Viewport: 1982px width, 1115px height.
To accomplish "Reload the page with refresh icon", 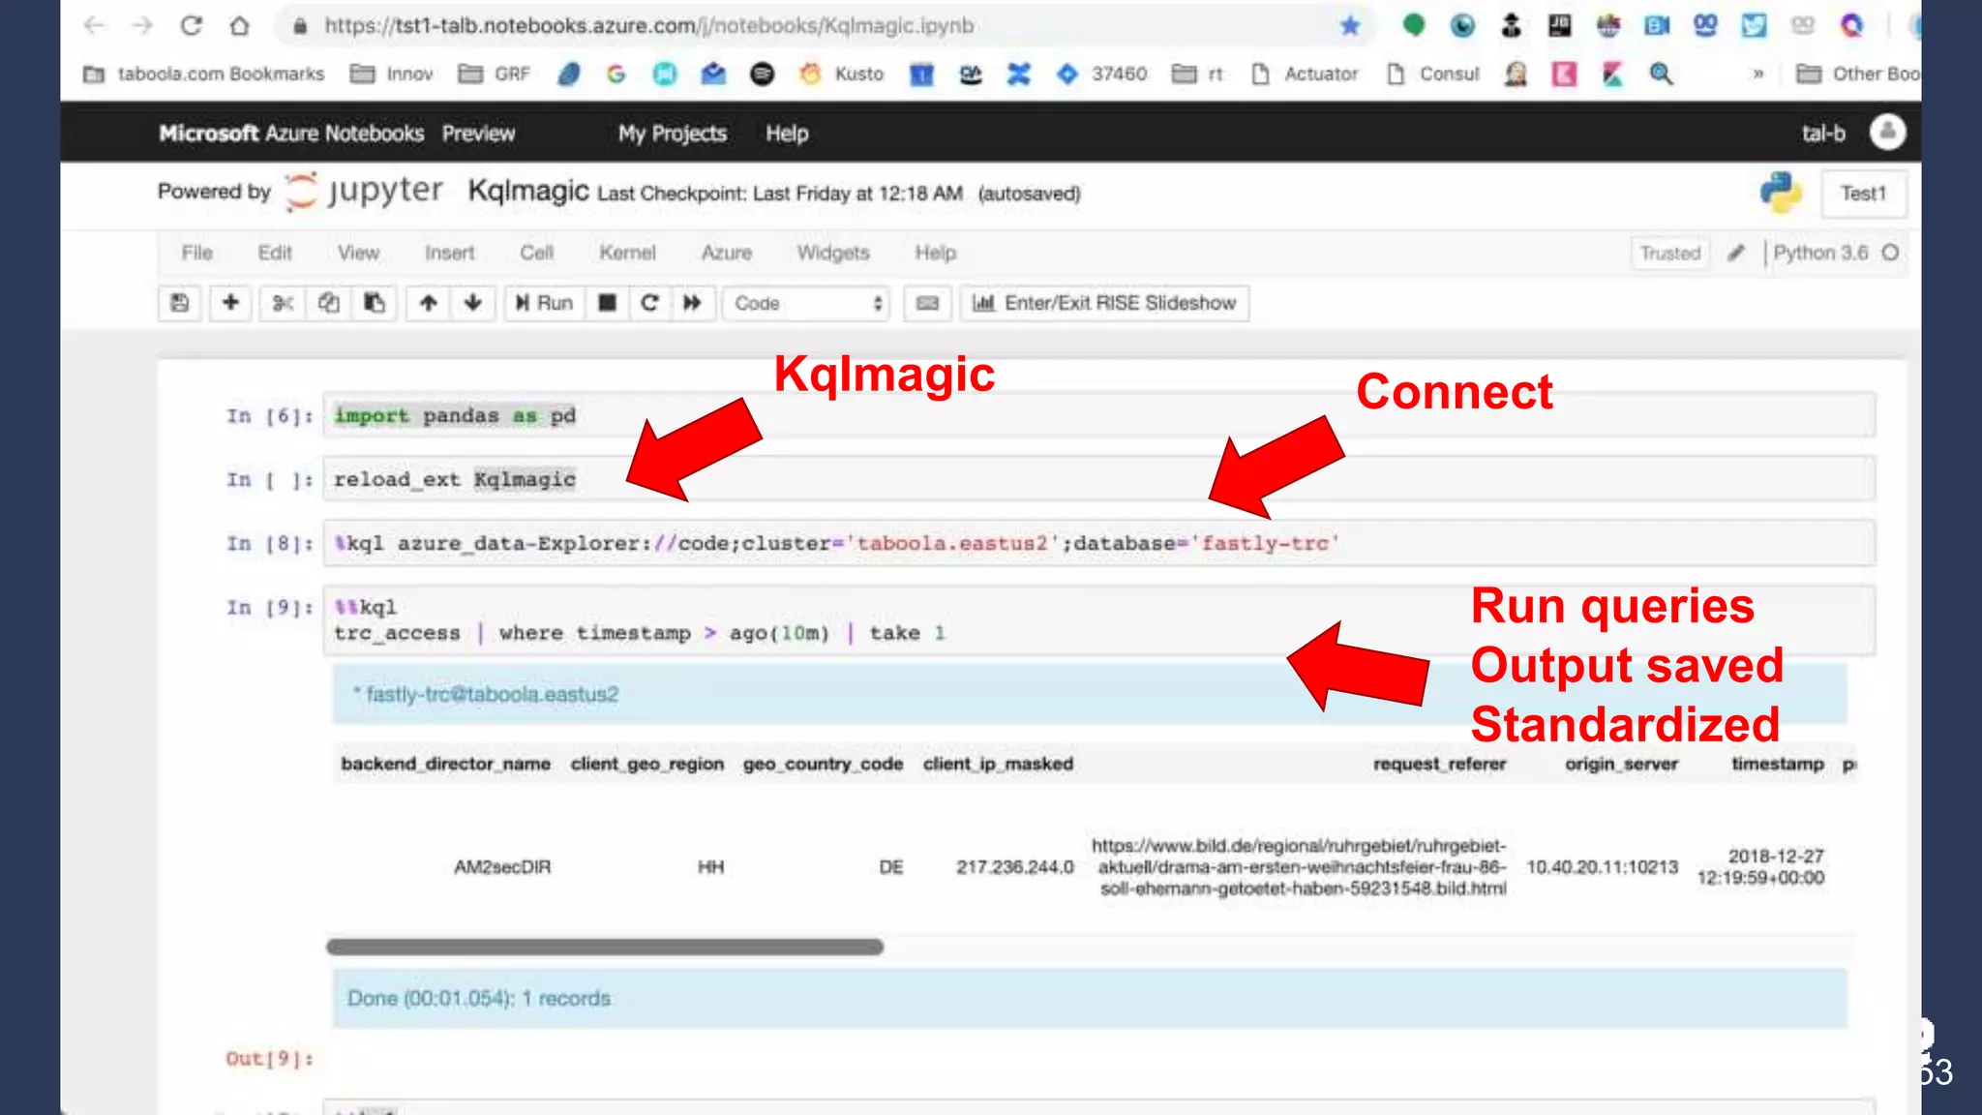I will pos(192,25).
